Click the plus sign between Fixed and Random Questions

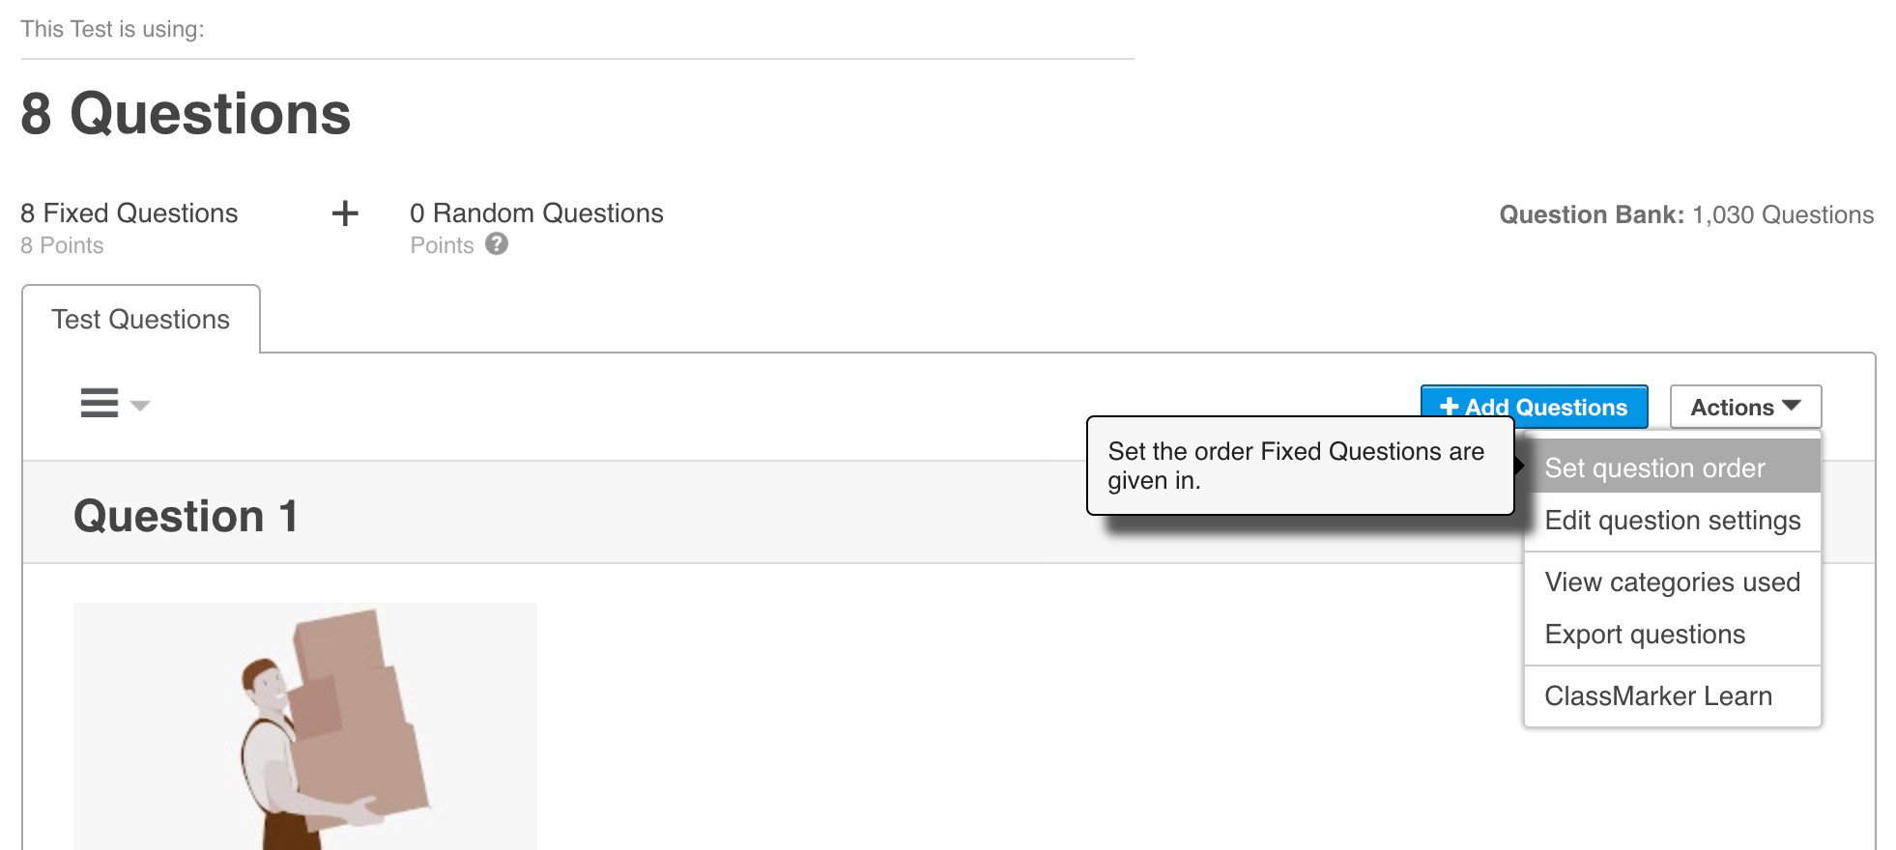tap(345, 213)
